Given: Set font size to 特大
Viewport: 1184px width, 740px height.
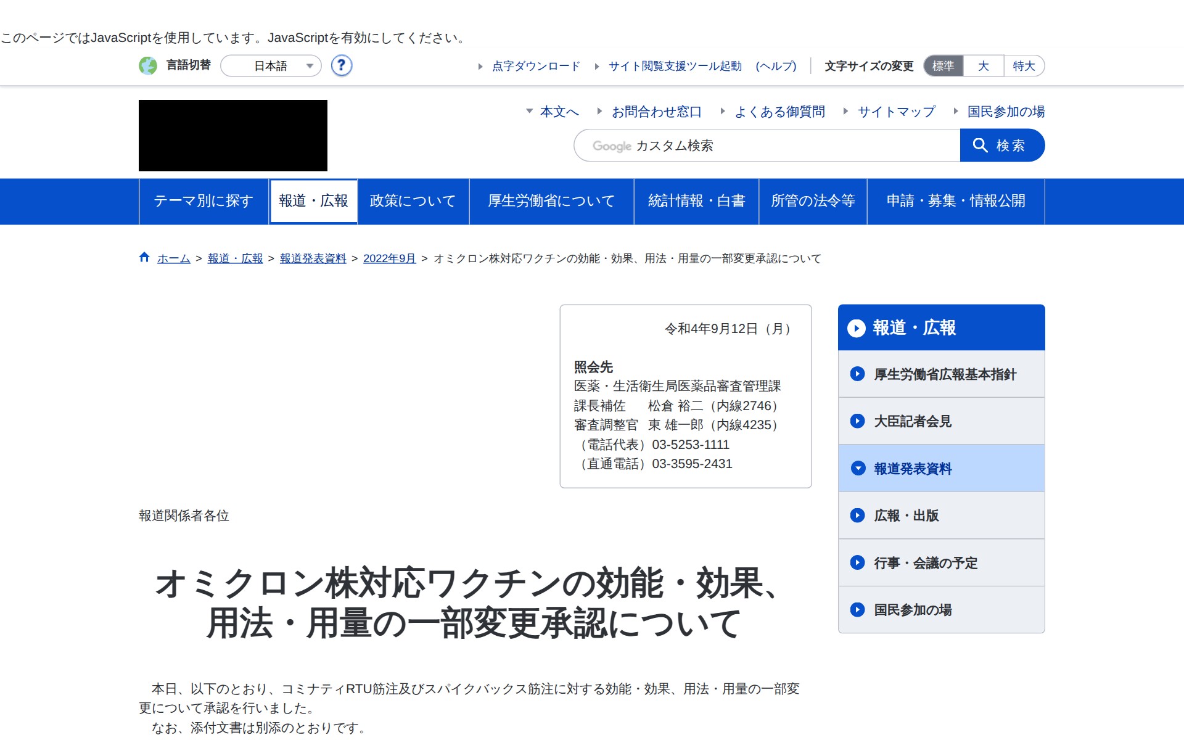Looking at the screenshot, I should [x=1024, y=66].
